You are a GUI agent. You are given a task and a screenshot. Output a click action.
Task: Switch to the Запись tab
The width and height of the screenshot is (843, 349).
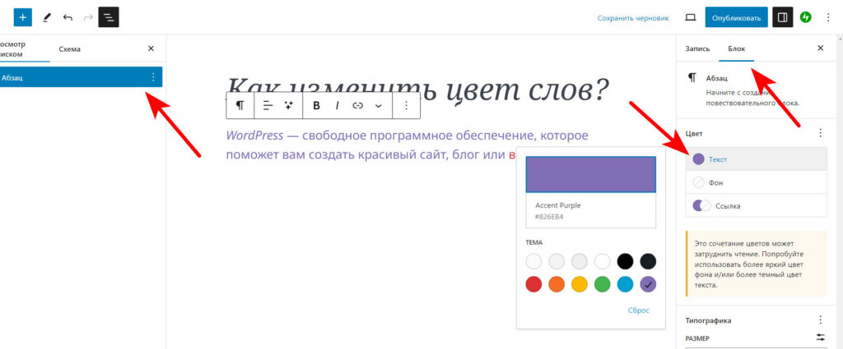[x=697, y=48]
